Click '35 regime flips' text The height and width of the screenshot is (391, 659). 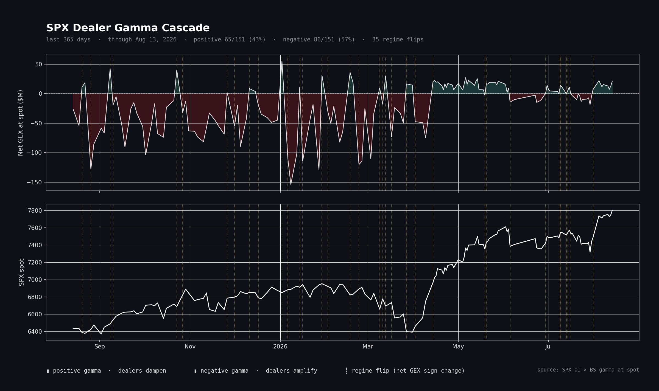pos(398,40)
